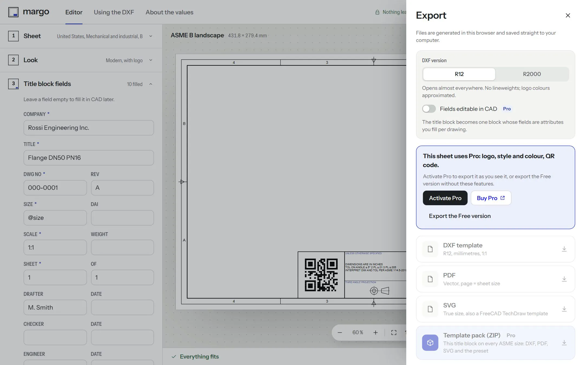Click the lock icon beside Nothing leaves

point(377,12)
